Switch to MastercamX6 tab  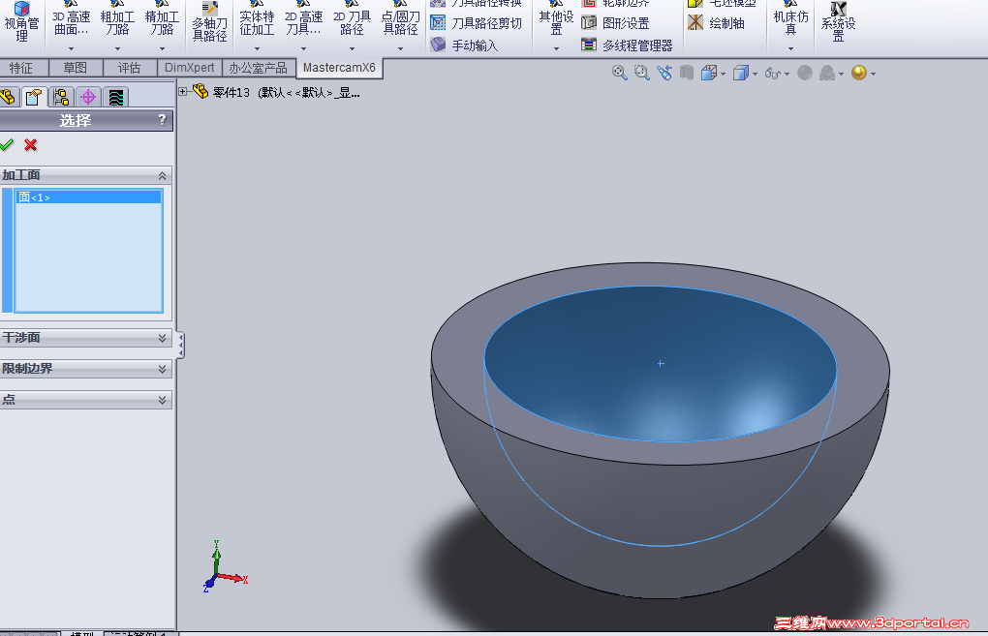(x=339, y=68)
